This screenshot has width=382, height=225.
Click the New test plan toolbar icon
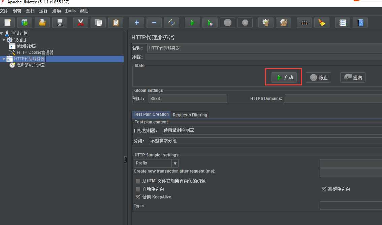pos(7,23)
